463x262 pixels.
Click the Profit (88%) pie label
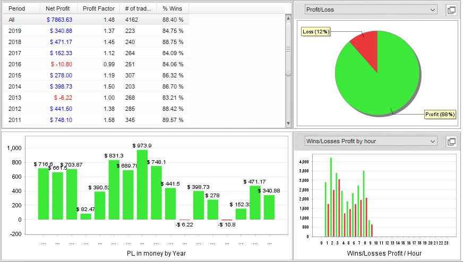coord(440,115)
